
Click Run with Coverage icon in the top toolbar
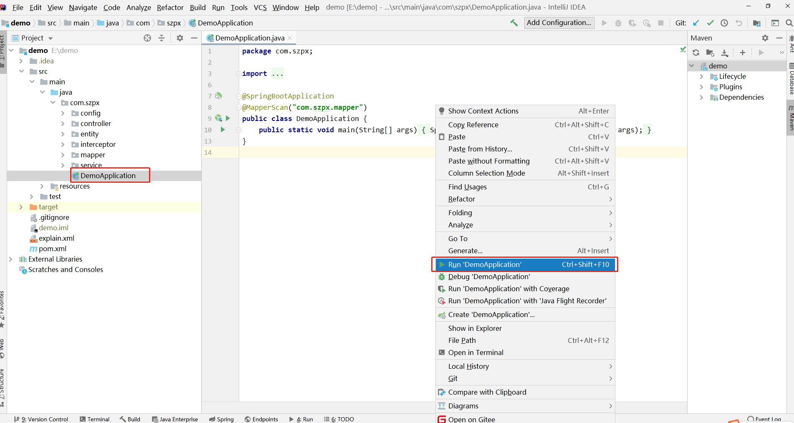pyautogui.click(x=632, y=23)
